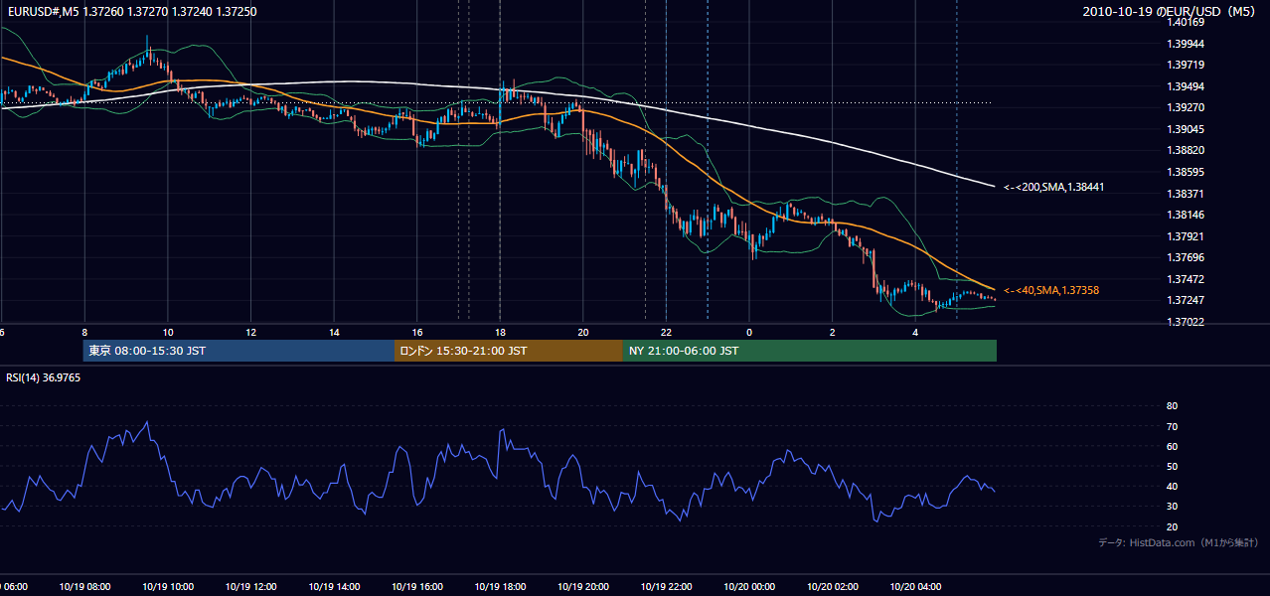Click hour tick 18 under price chart

point(500,332)
